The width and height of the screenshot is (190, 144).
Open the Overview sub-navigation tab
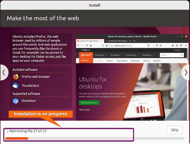99,61
